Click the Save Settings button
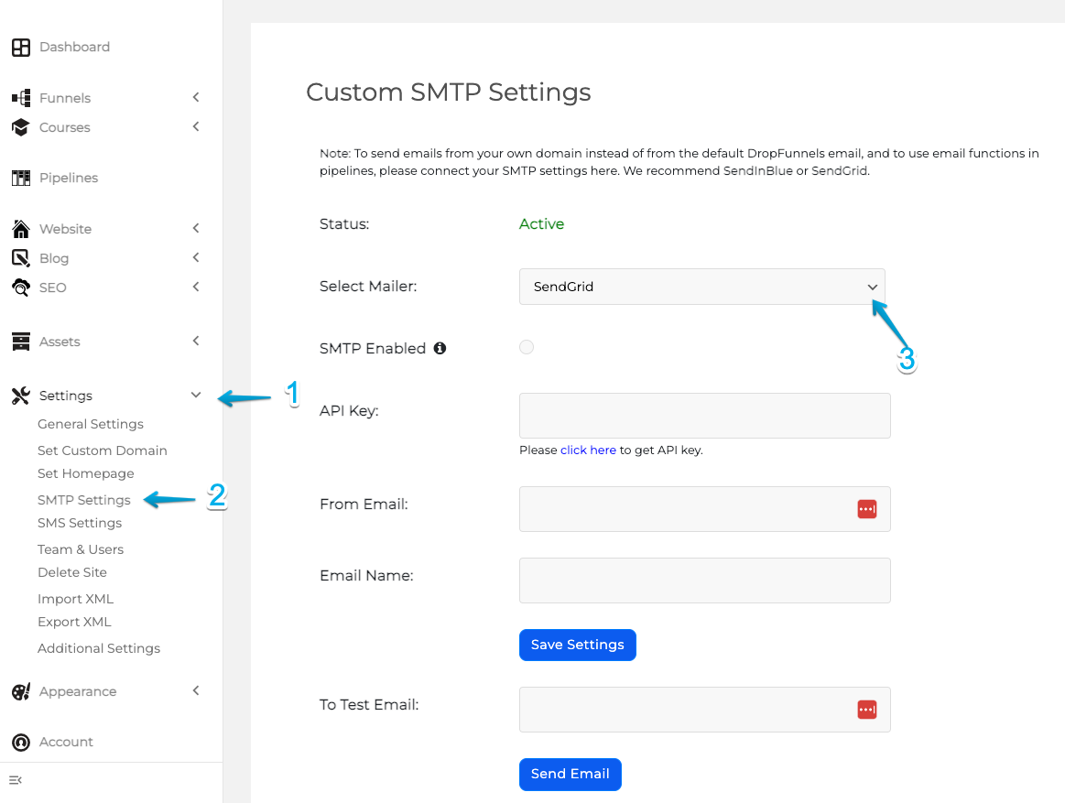1065x803 pixels. 577,645
